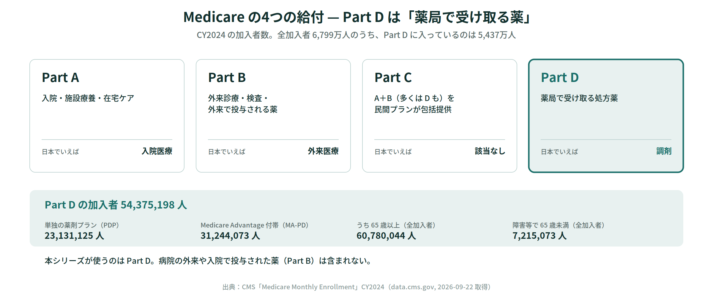The image size is (713, 297).
Task: Click the value "入院医療"
Action: 157,151
